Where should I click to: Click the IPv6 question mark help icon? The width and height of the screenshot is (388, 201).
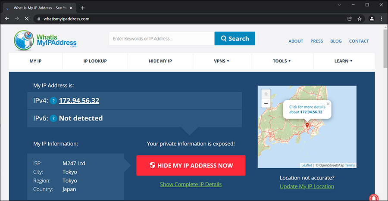click(x=53, y=118)
